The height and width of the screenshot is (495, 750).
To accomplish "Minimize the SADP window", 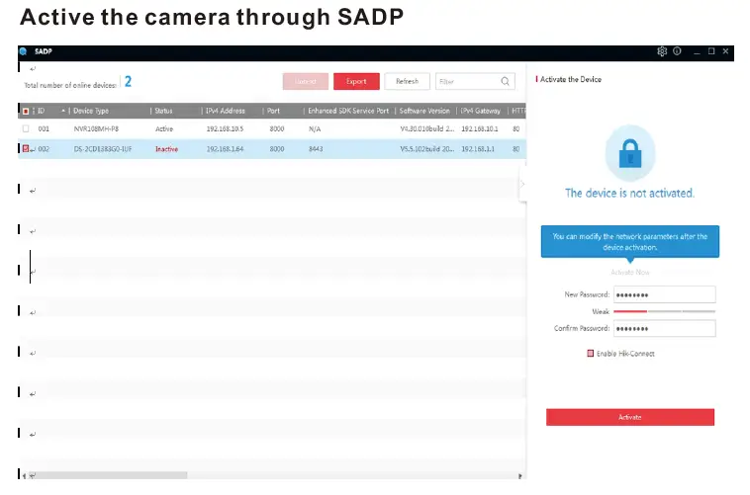I will [697, 51].
